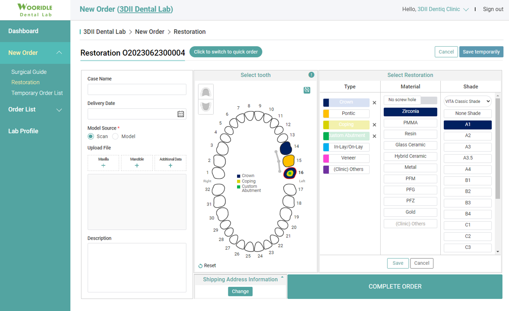Click the Additional Data upload plus icon

tap(170, 165)
